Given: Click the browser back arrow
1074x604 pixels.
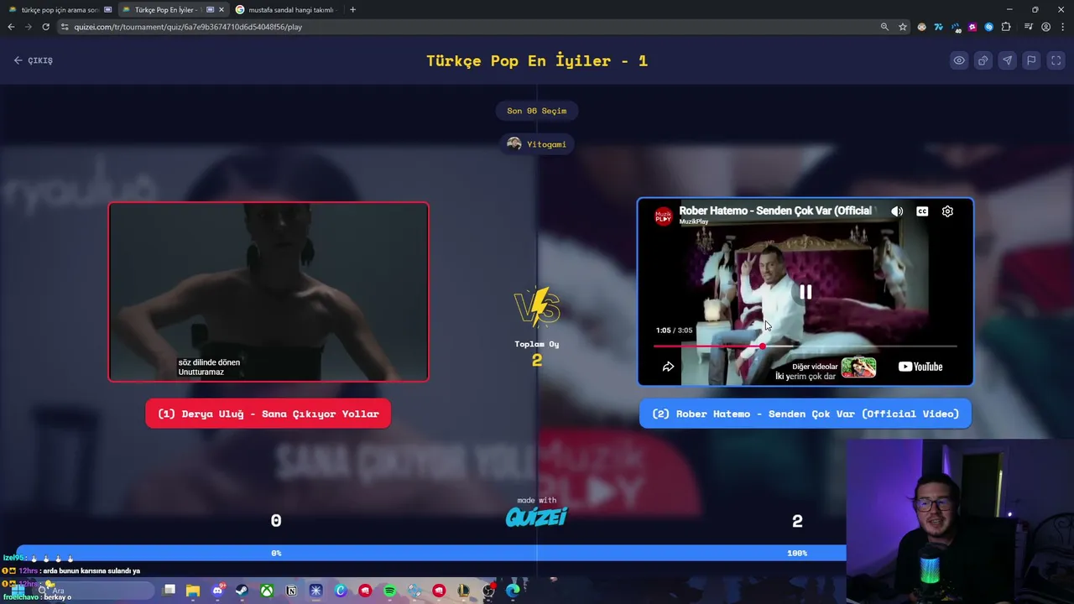Looking at the screenshot, I should (x=11, y=27).
